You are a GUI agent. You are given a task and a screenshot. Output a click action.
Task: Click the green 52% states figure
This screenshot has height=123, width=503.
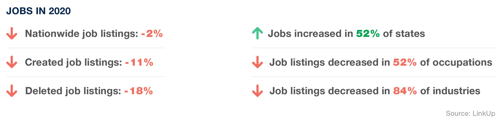(x=368, y=34)
